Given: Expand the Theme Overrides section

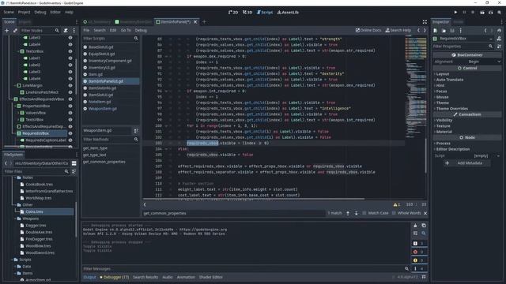Looking at the screenshot, I should [451, 109].
